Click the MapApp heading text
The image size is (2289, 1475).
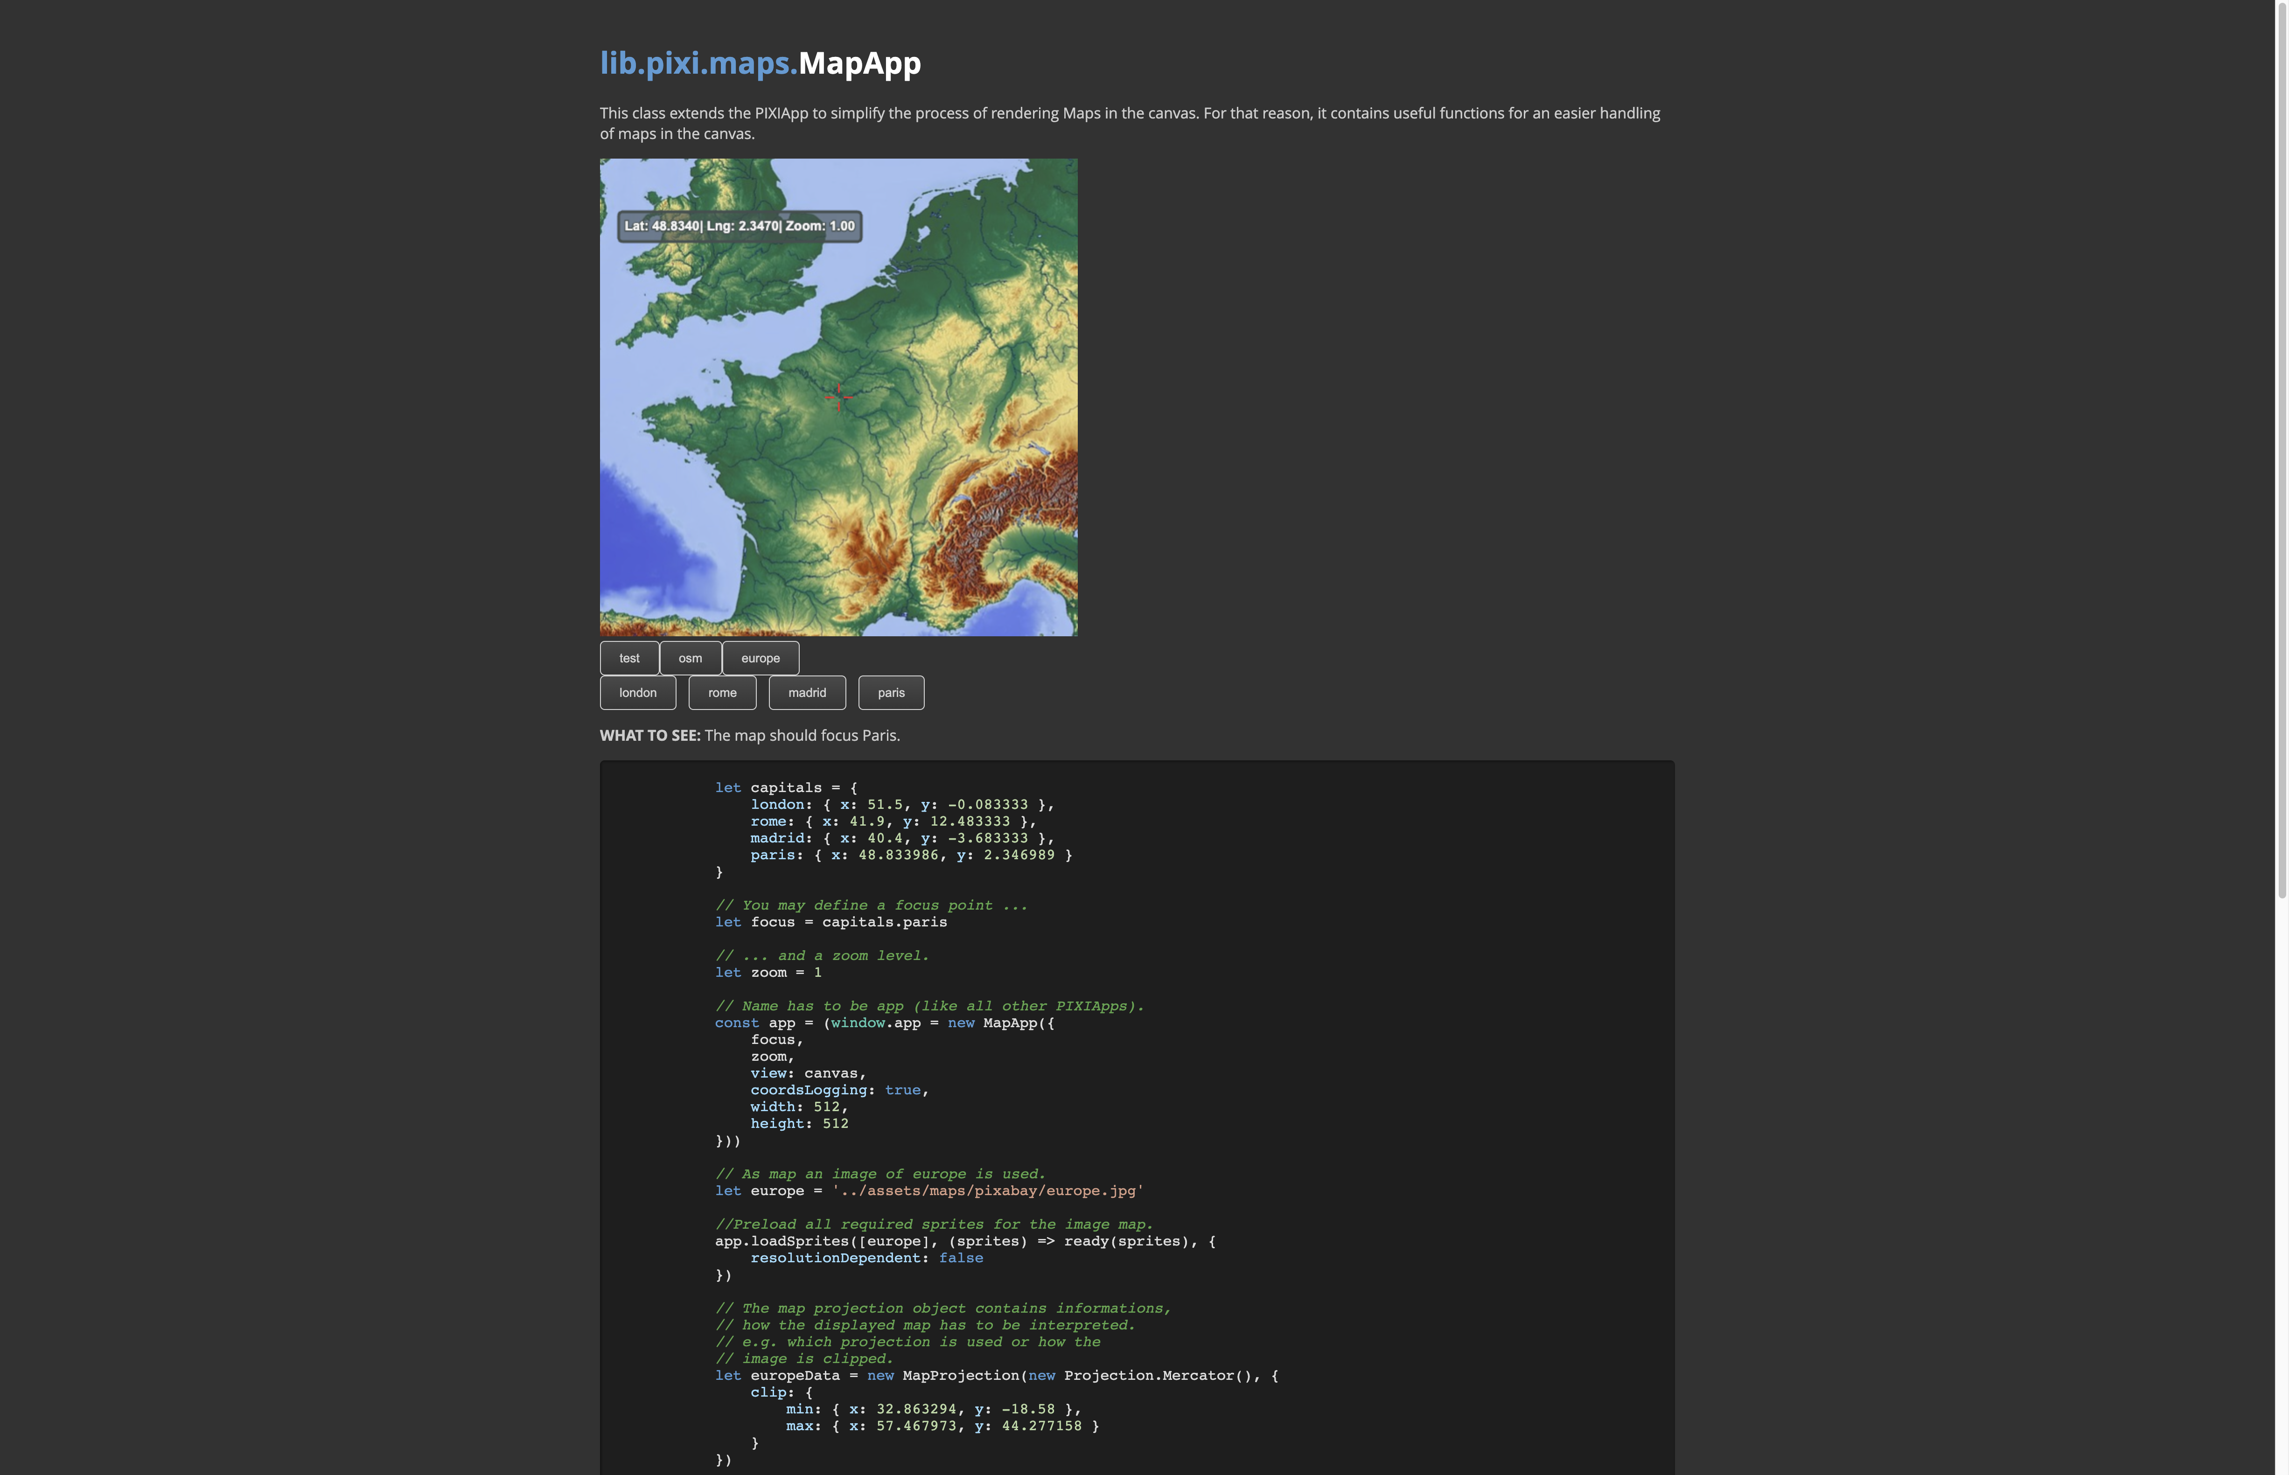tap(859, 63)
